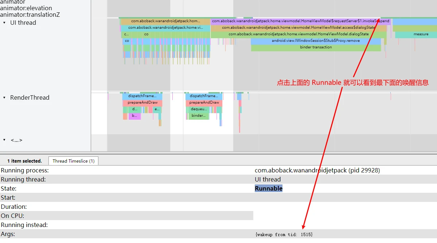Select the animator:elevation label

tap(26, 8)
